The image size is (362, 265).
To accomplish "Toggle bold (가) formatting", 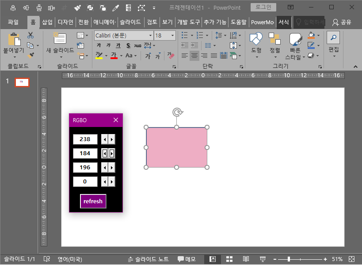I will point(99,45).
